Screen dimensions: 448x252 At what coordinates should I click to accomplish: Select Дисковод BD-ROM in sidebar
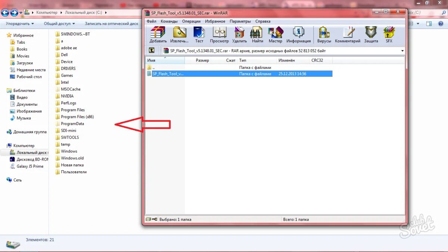click(x=29, y=159)
